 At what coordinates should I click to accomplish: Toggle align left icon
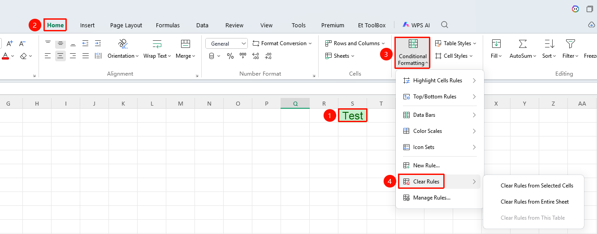[48, 56]
